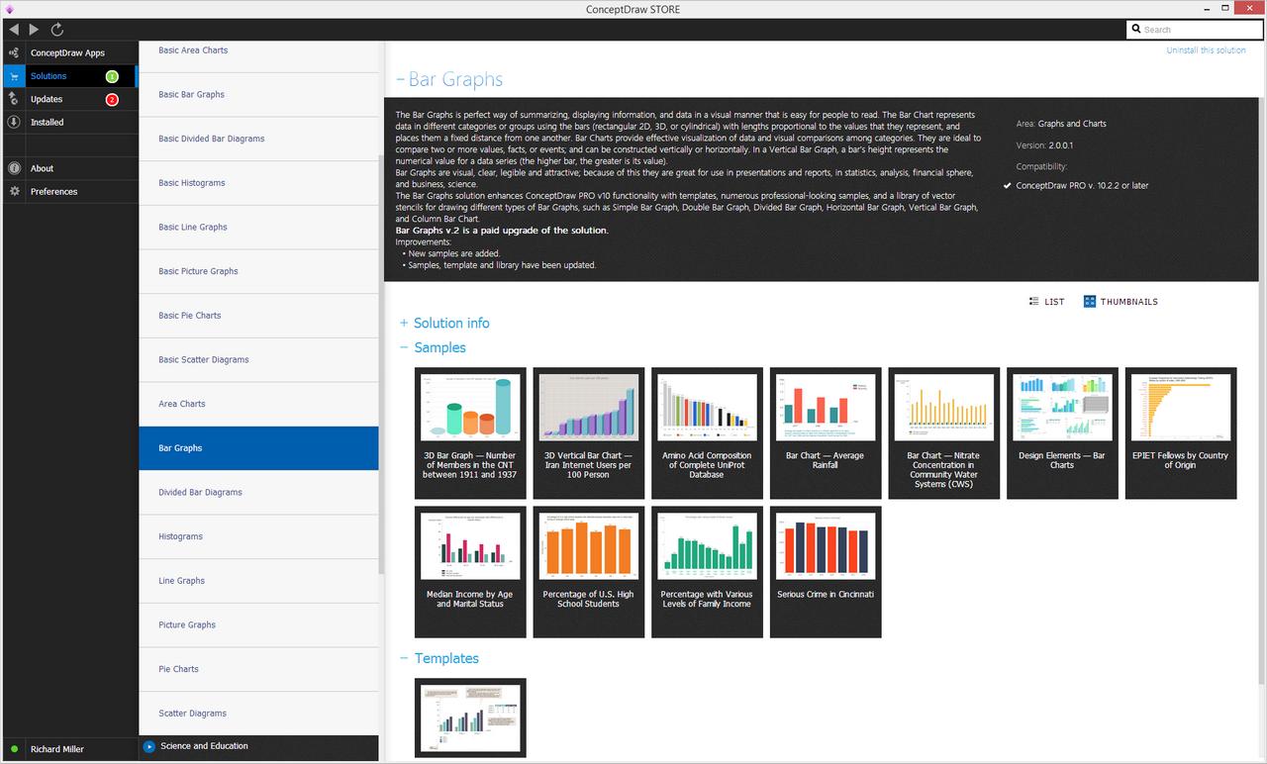Open Preferences
The height and width of the screenshot is (764, 1267).
click(69, 191)
